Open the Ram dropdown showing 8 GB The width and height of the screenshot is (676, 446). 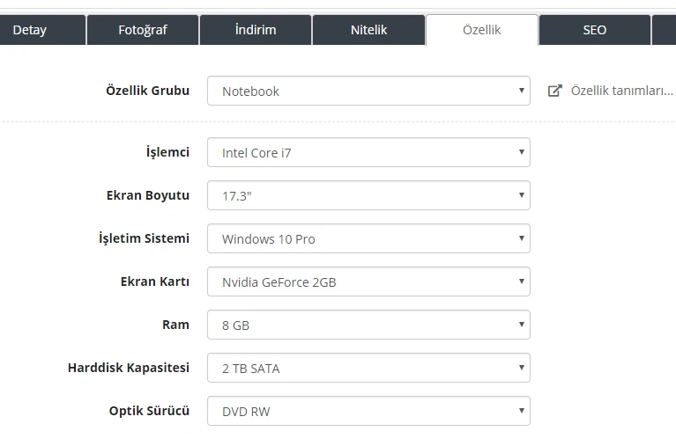(x=368, y=325)
